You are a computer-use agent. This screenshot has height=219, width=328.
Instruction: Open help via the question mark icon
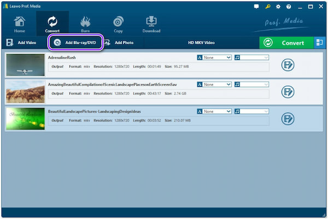pyautogui.click(x=289, y=6)
